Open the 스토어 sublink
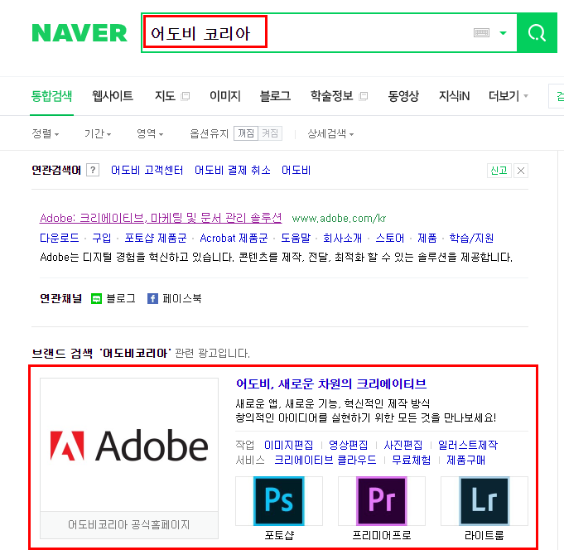 click(390, 238)
